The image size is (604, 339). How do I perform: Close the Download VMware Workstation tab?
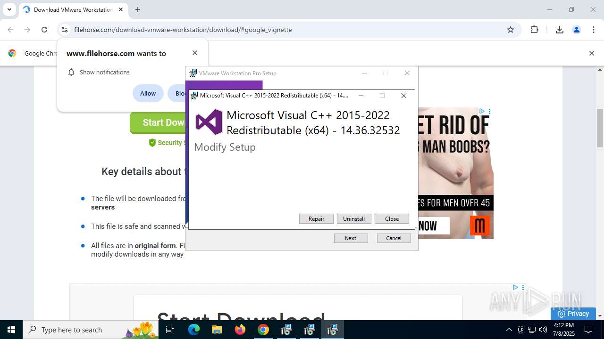[x=121, y=9]
